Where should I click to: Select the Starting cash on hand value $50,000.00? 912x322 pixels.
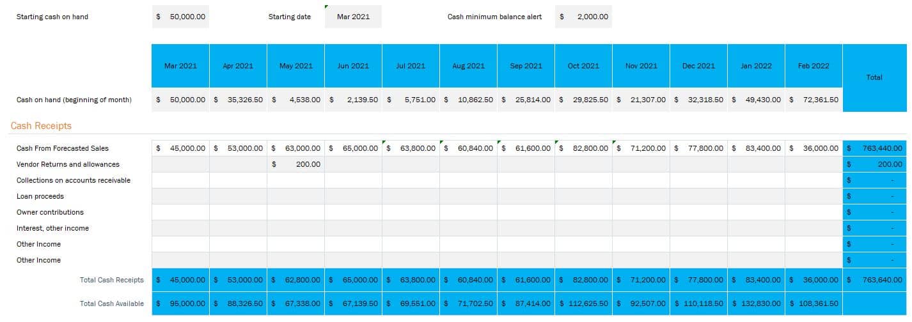[x=180, y=17]
